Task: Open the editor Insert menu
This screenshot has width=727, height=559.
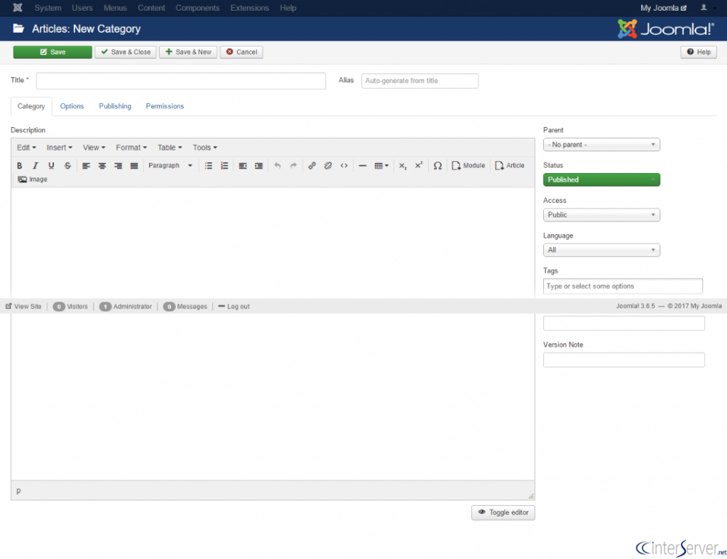Action: click(x=60, y=148)
